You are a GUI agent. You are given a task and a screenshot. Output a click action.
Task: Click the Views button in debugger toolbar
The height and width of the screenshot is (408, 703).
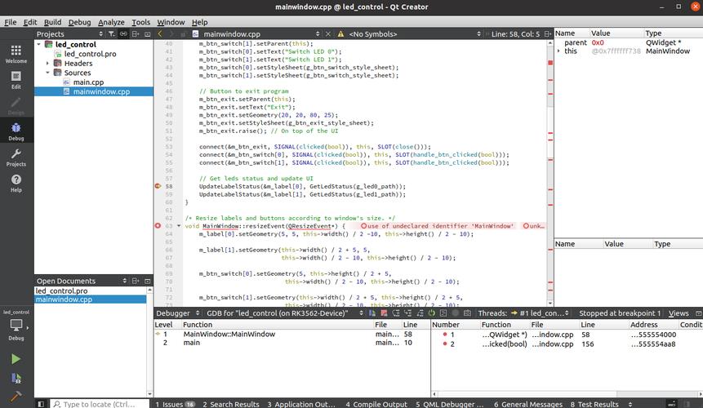[679, 313]
